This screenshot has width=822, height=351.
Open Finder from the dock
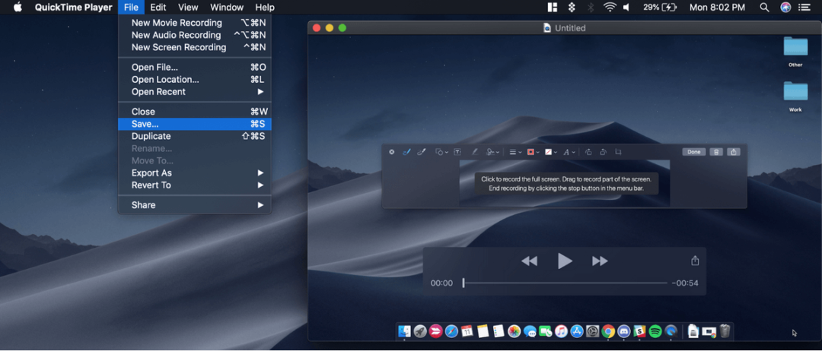[x=404, y=331]
